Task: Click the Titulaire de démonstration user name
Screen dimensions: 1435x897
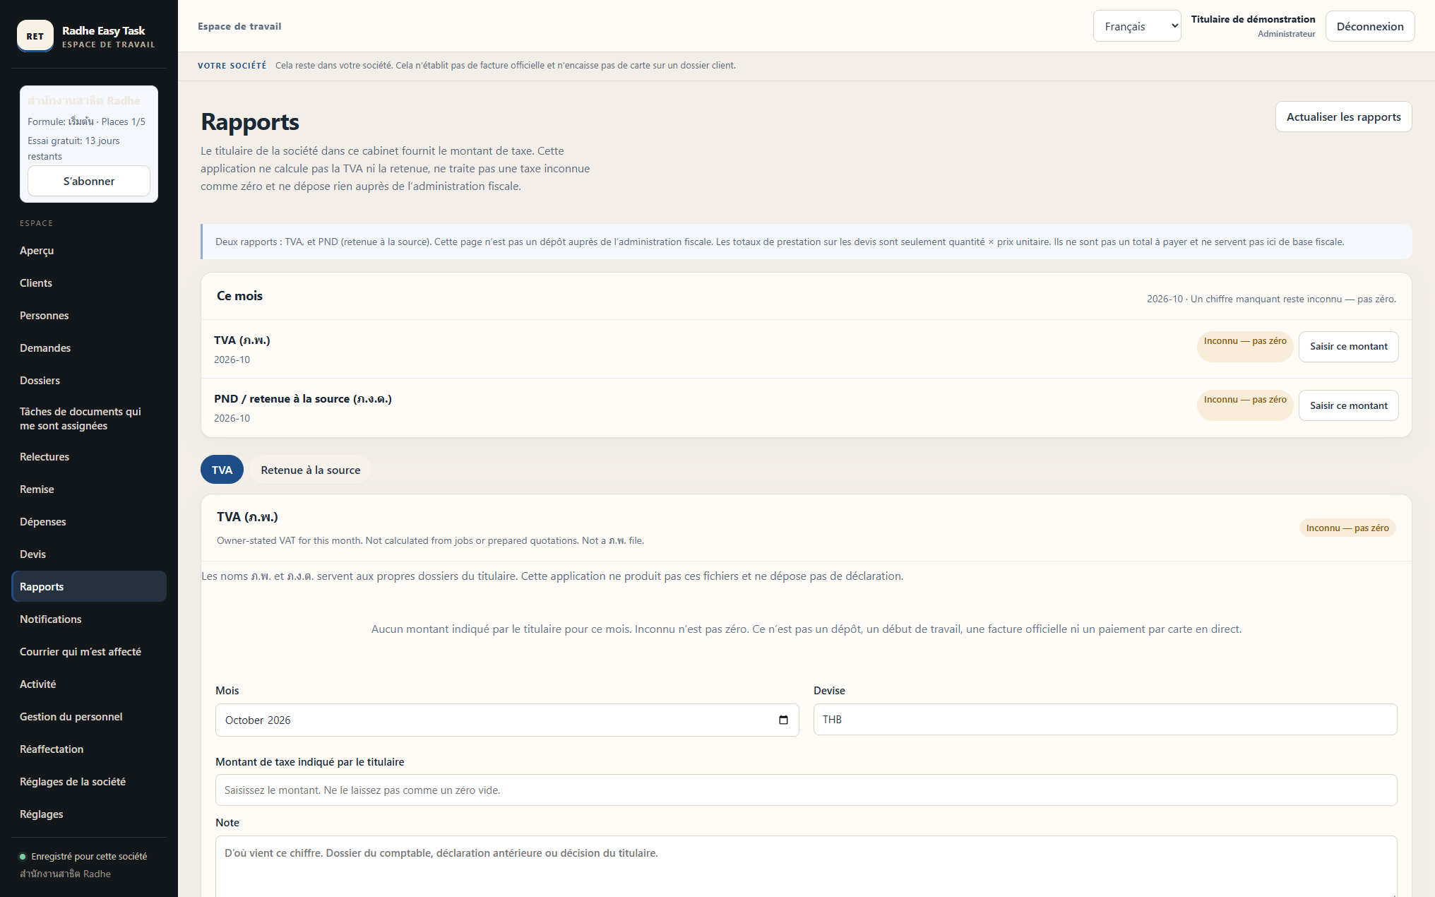Action: [x=1253, y=19]
